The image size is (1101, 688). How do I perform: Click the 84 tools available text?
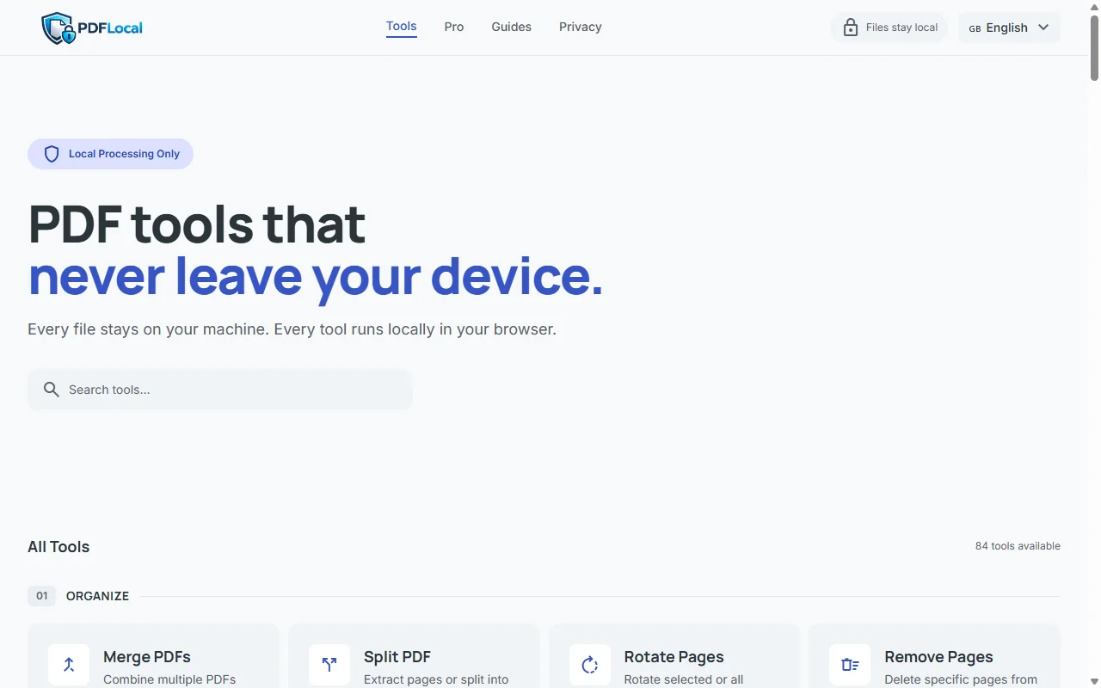click(1018, 546)
